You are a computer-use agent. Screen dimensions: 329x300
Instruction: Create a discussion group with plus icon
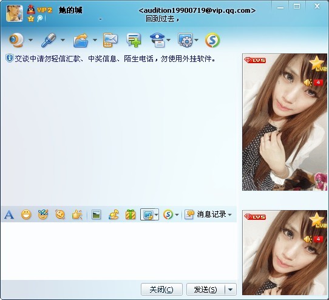click(134, 40)
